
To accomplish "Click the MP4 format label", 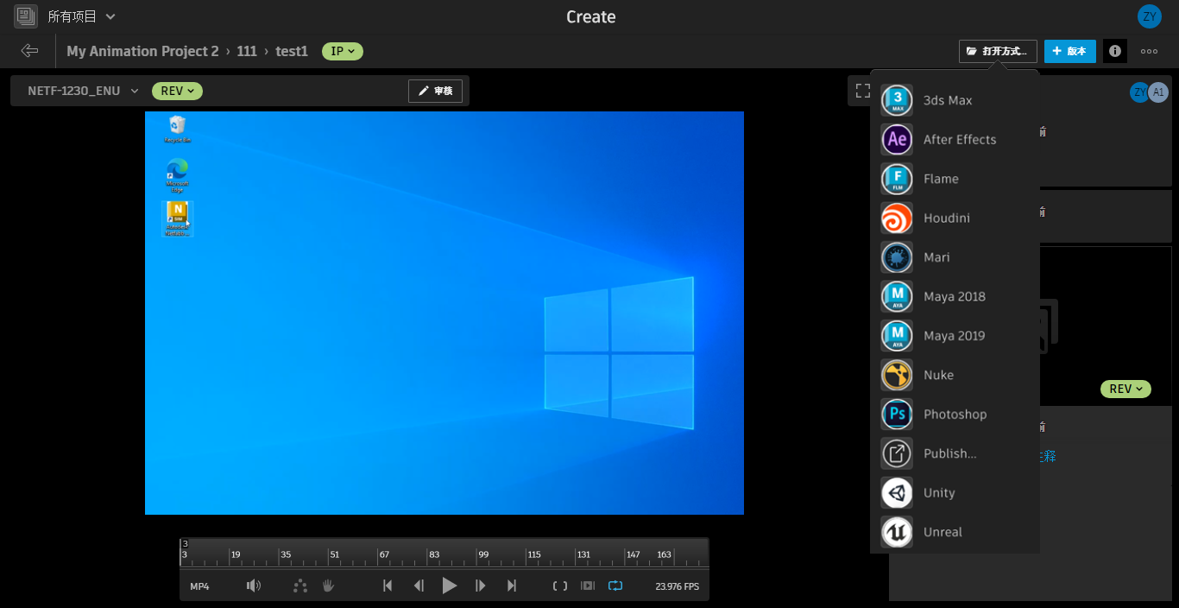I will [x=199, y=586].
